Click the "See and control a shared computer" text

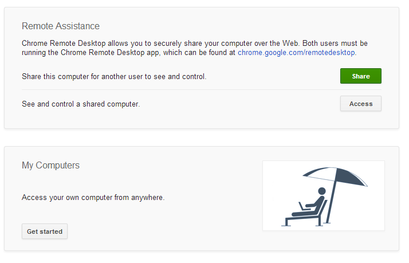coord(81,104)
